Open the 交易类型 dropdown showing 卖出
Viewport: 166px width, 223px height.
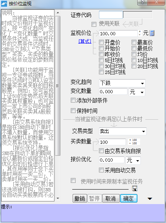pyautogui.click(x=123, y=131)
